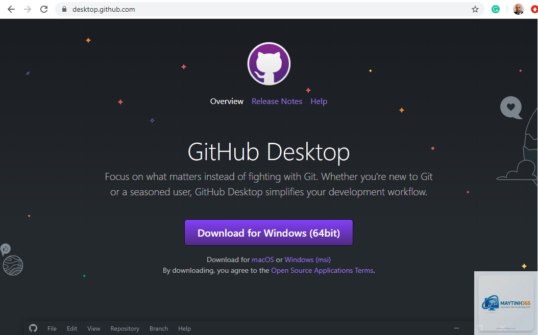The height and width of the screenshot is (335, 538).
Task: Click the Octocat icon in app preview
Action: coord(33,328)
